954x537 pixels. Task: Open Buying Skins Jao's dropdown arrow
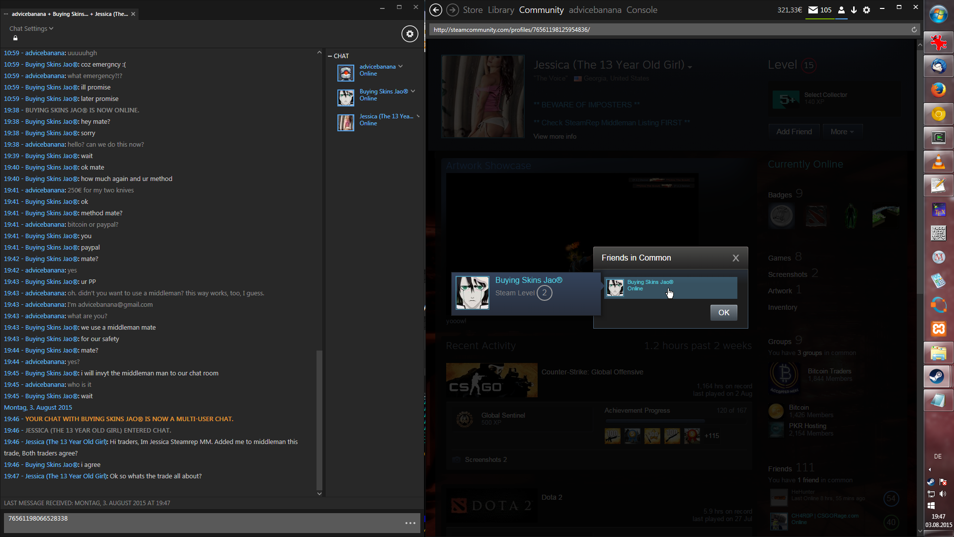click(413, 91)
